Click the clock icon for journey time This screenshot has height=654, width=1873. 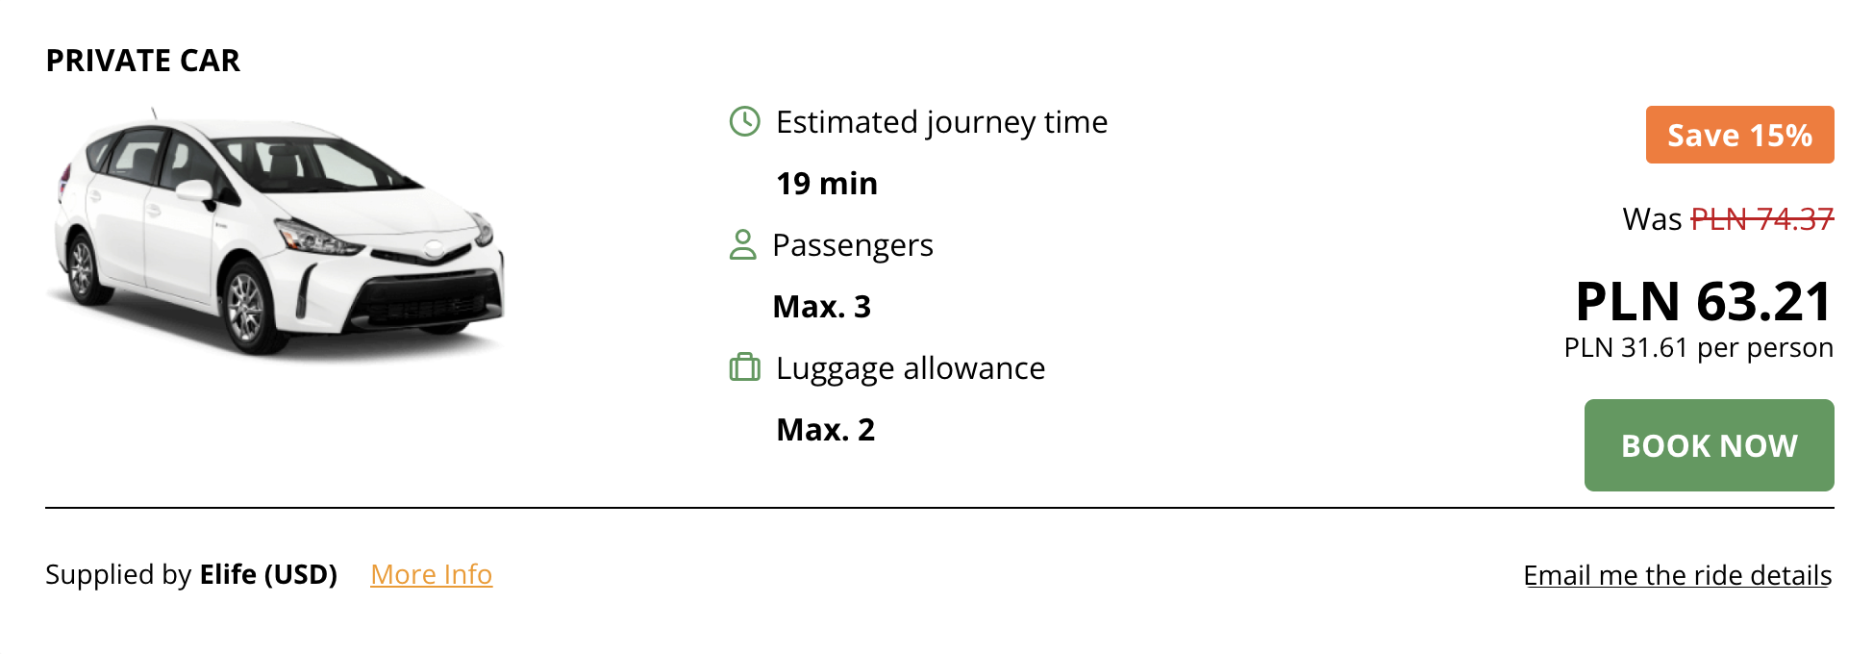pos(745,122)
